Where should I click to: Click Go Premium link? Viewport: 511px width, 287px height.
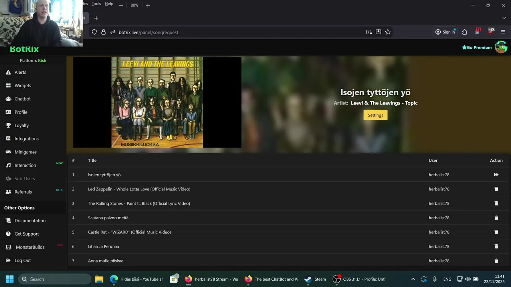[x=477, y=47]
